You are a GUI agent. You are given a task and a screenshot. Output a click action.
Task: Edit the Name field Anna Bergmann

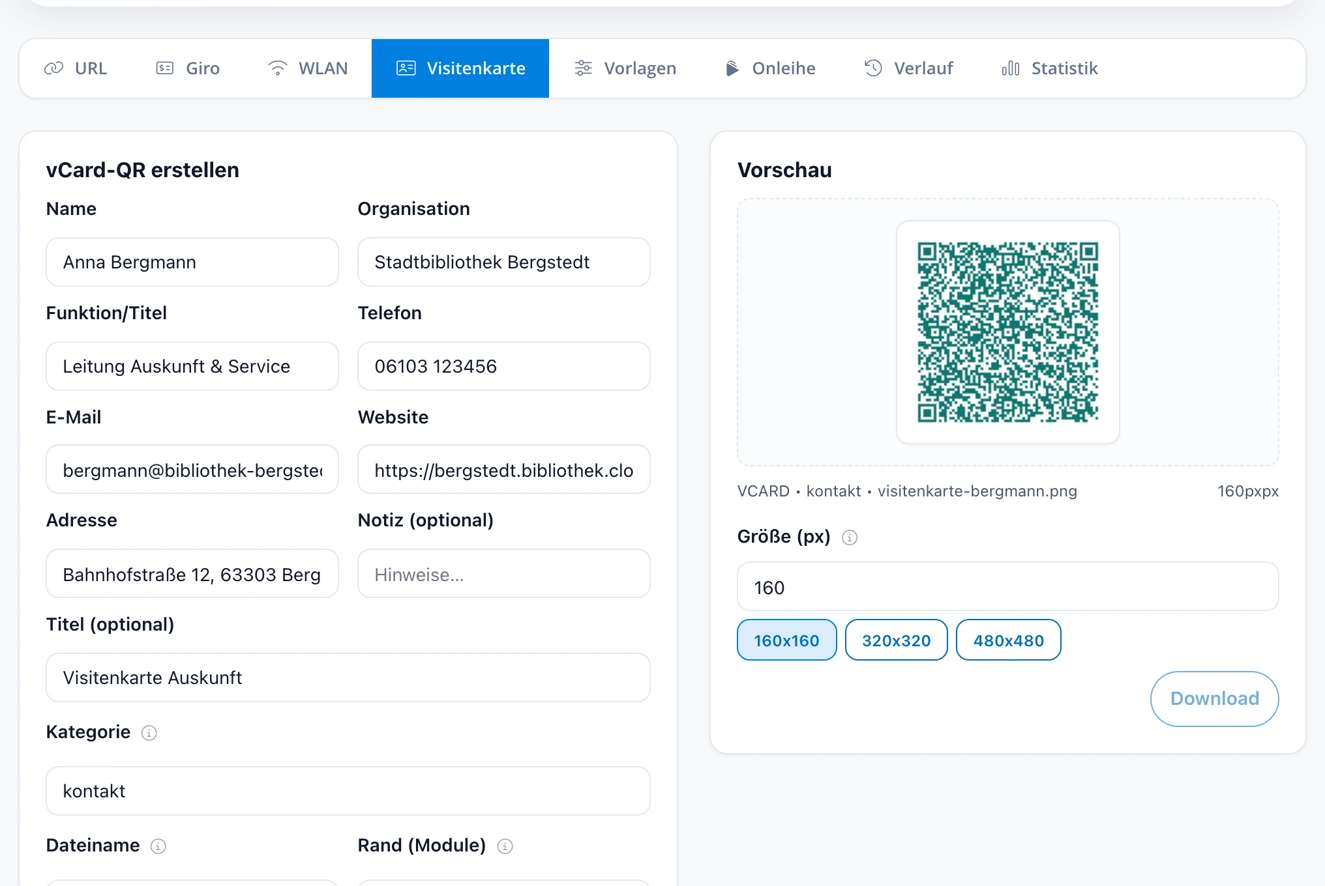pyautogui.click(x=192, y=262)
